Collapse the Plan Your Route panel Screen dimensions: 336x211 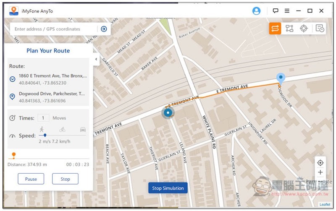pyautogui.click(x=96, y=59)
